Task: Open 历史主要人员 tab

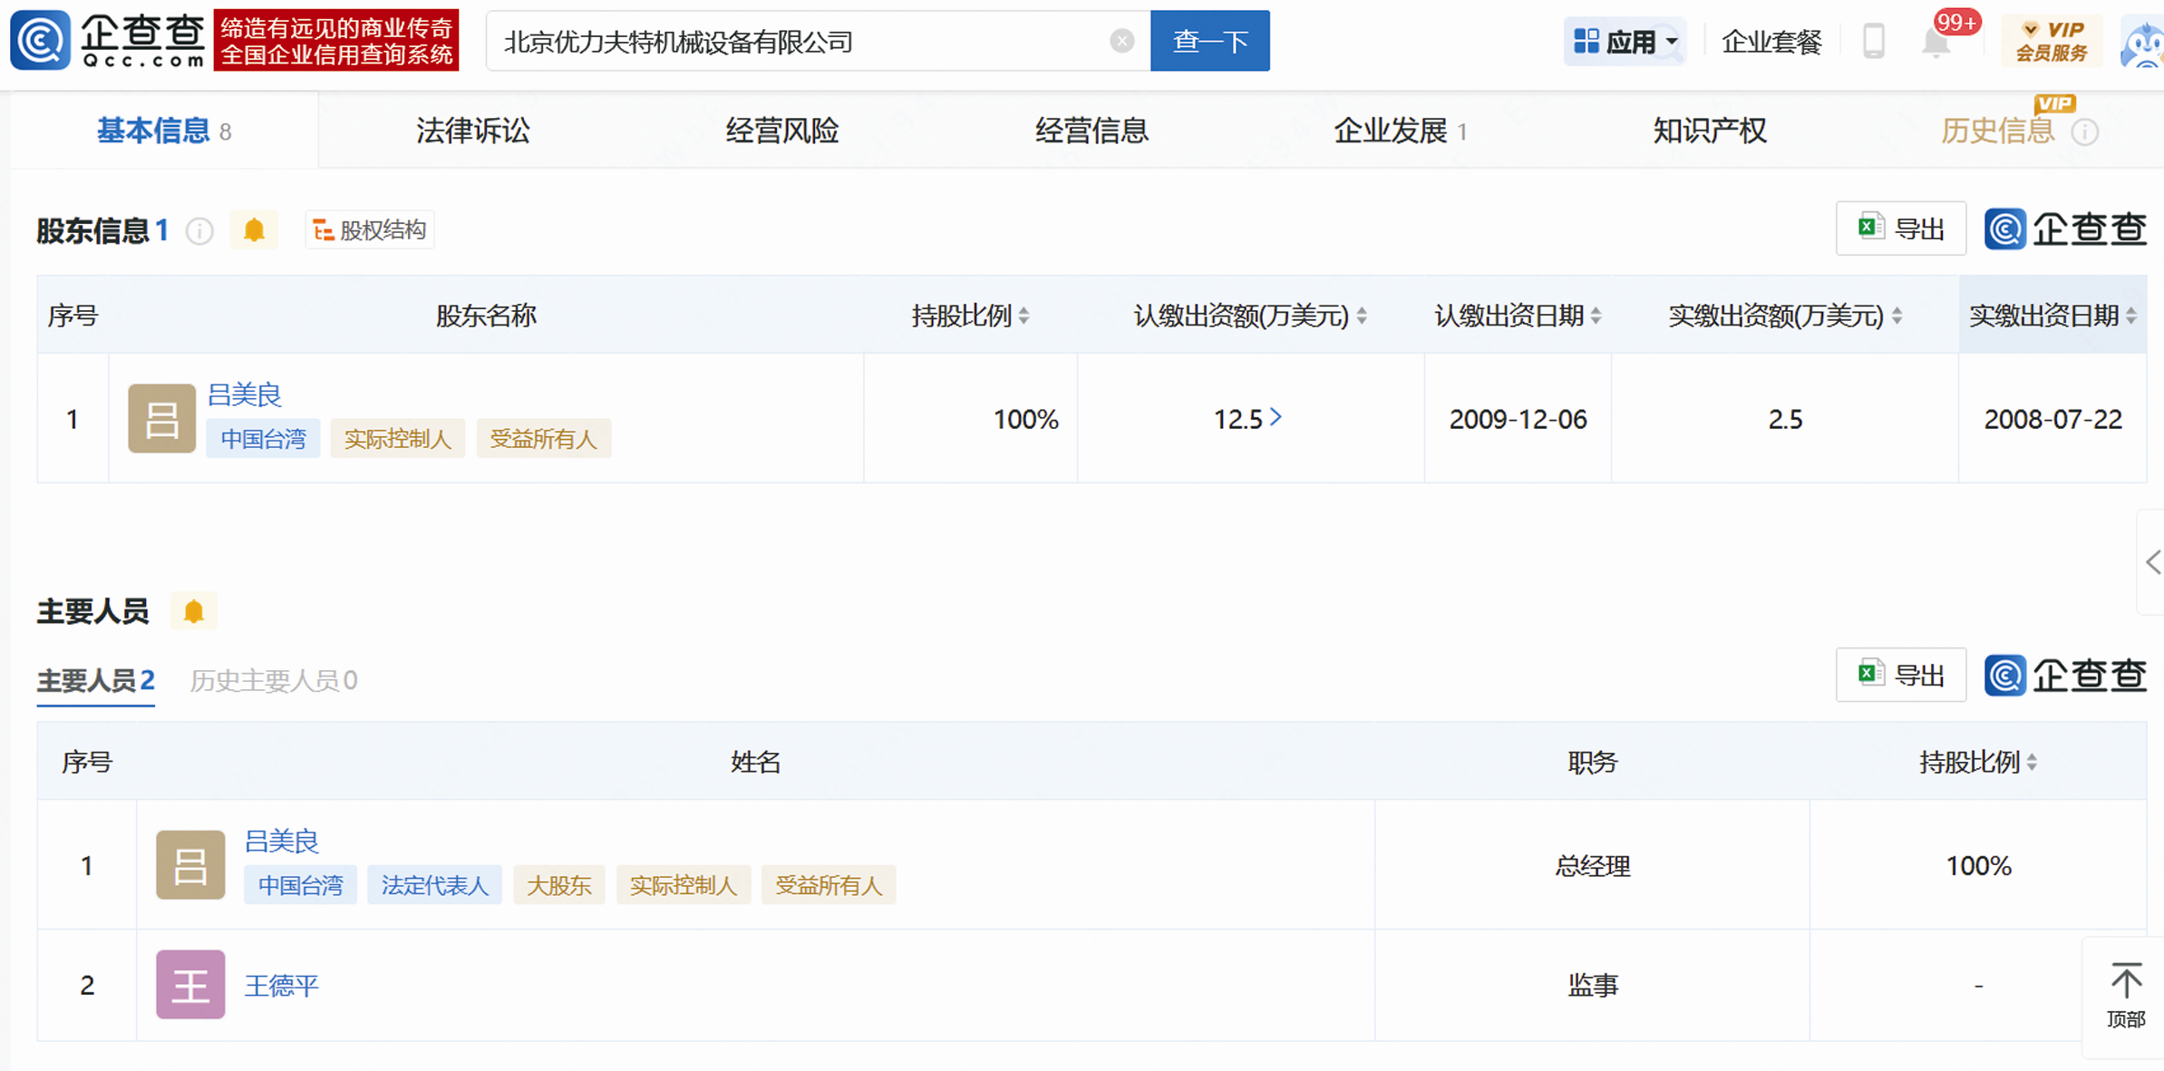Action: click(x=273, y=680)
